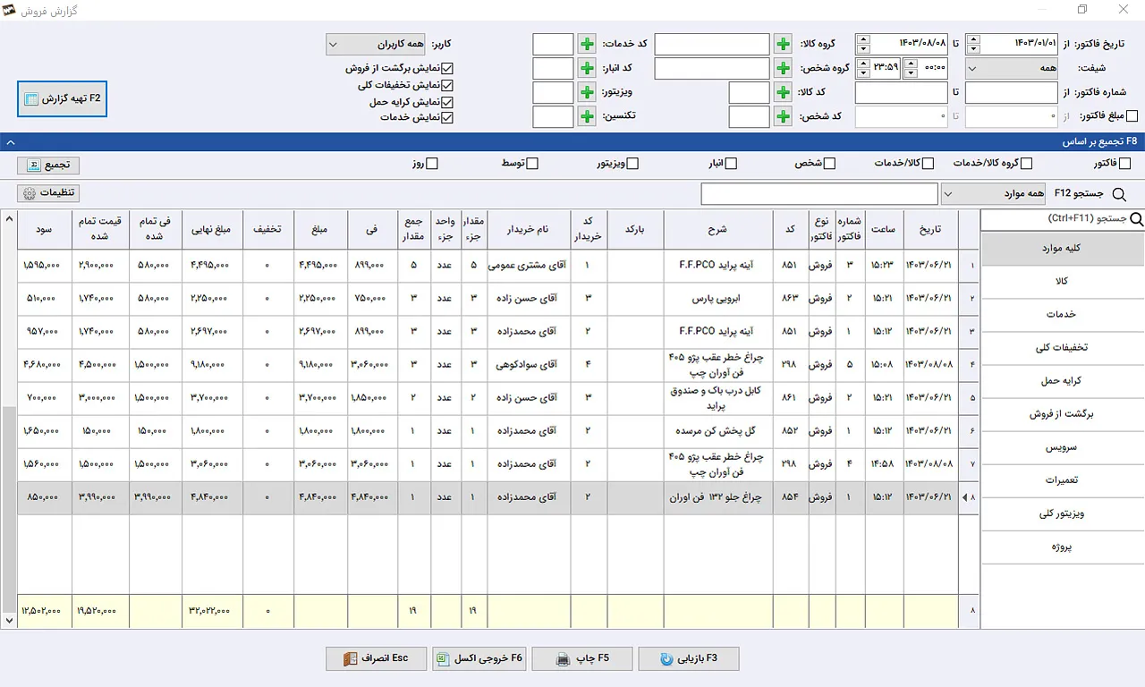
Task: Click Esc انصراف cancel button
Action: pyautogui.click(x=376, y=658)
